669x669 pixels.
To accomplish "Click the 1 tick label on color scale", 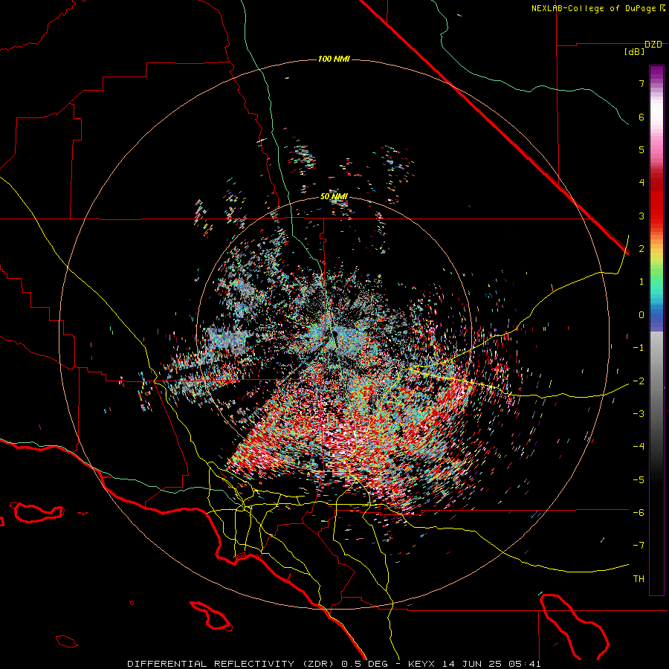I will [641, 282].
